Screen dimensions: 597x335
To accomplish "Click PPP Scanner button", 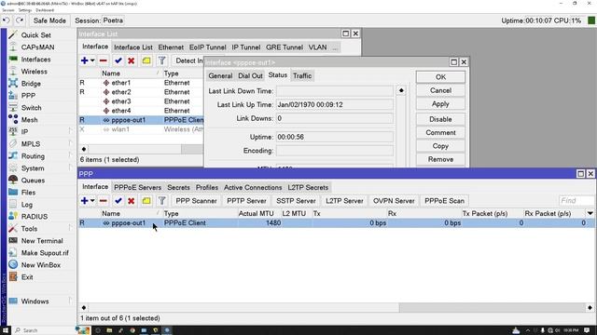I will pyautogui.click(x=196, y=201).
